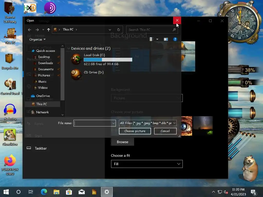263x197 pixels.
Task: Click the muted volume tray icon
Action: 226,192
